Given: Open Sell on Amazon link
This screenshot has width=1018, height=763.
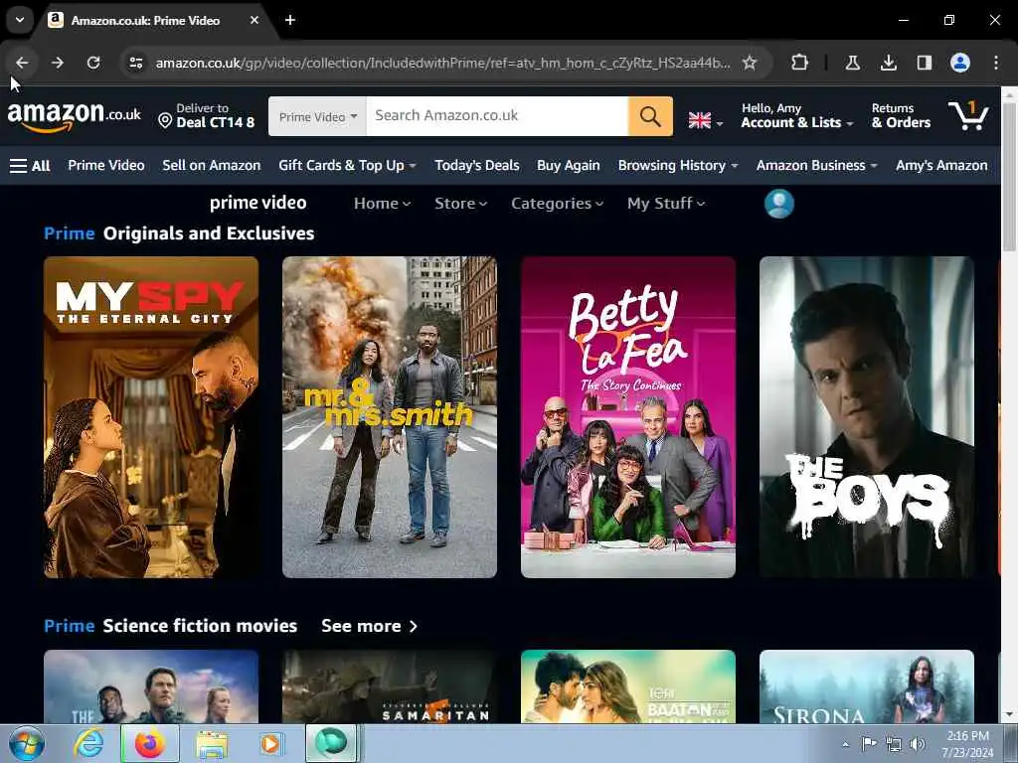Looking at the screenshot, I should point(212,166).
